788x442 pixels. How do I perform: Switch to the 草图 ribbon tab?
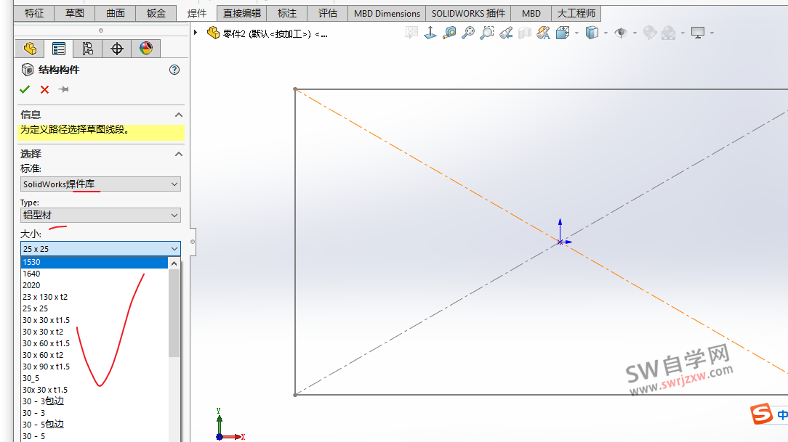click(74, 12)
